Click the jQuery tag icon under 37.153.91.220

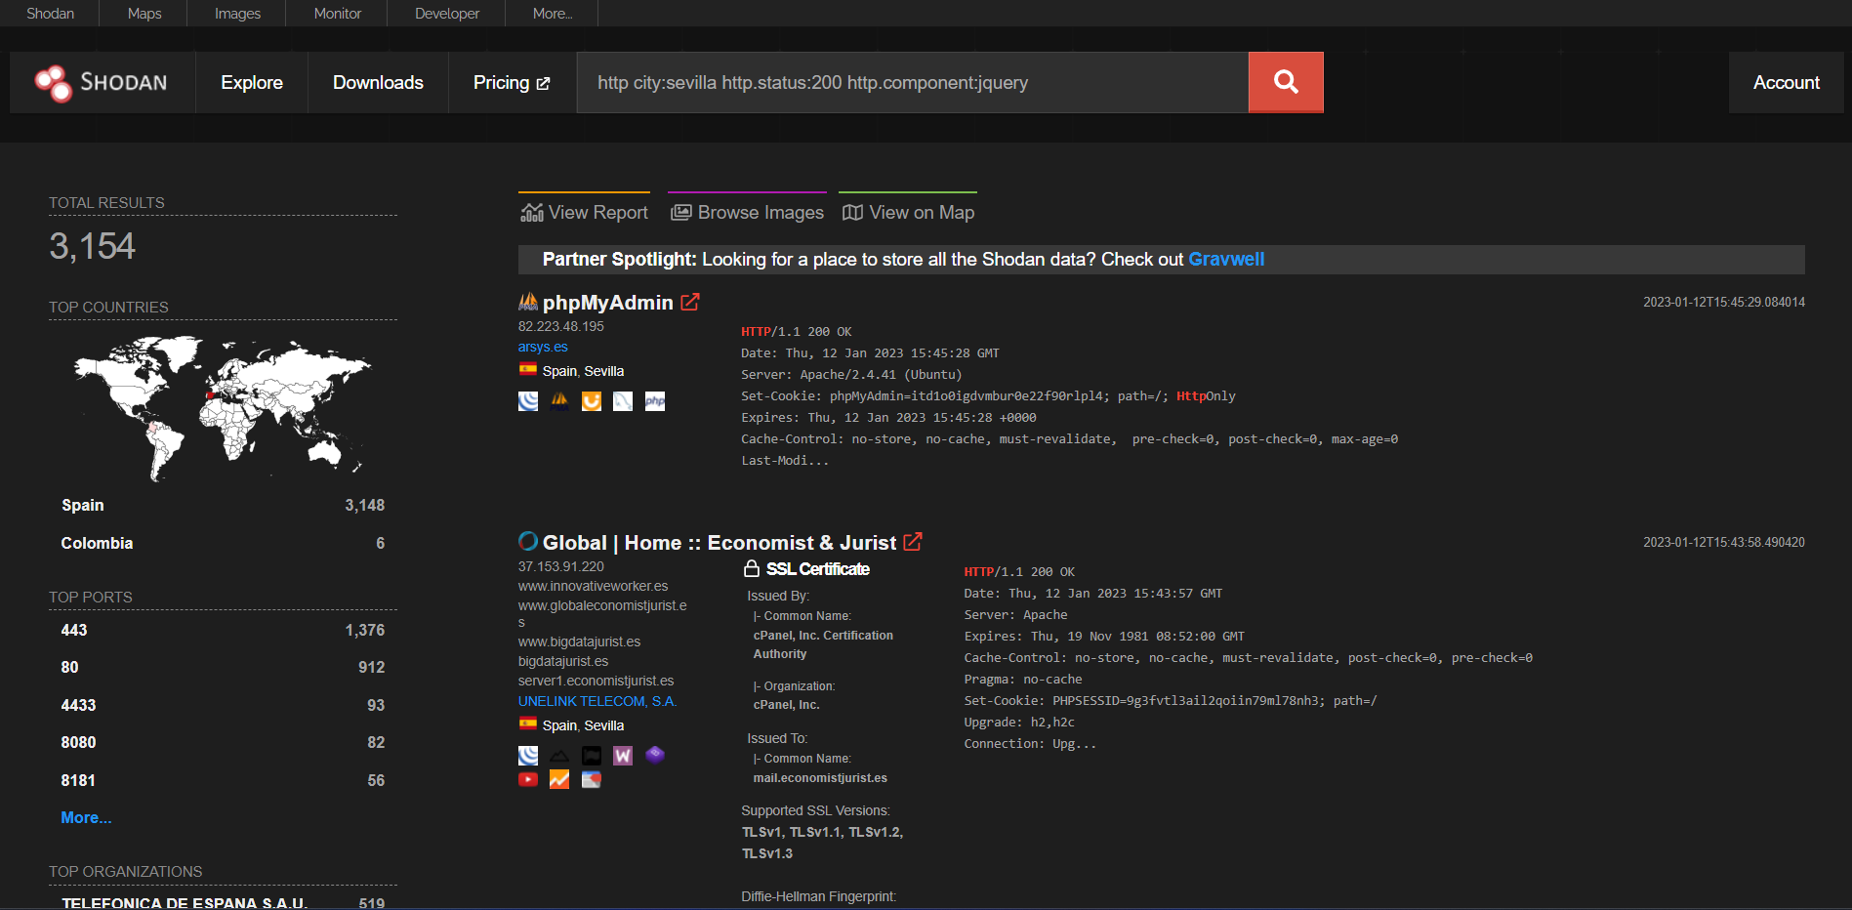(528, 756)
